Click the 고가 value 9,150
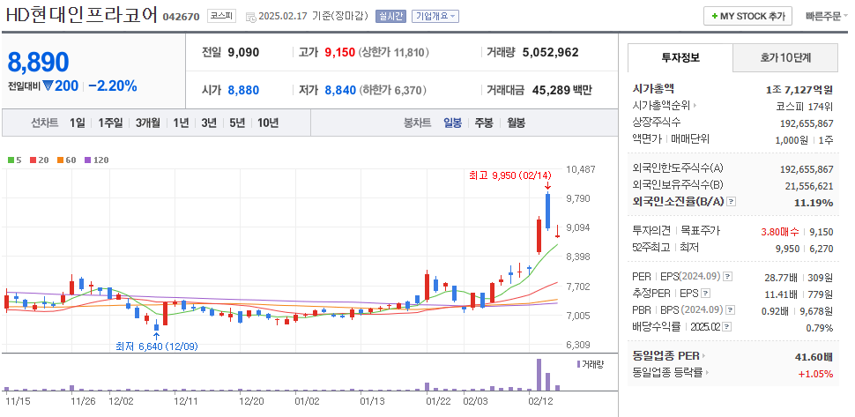This screenshot has height=417, width=855. click(x=339, y=52)
